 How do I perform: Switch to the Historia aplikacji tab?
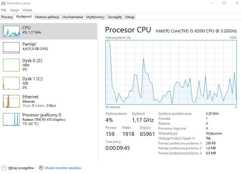pyautogui.click(x=47, y=17)
